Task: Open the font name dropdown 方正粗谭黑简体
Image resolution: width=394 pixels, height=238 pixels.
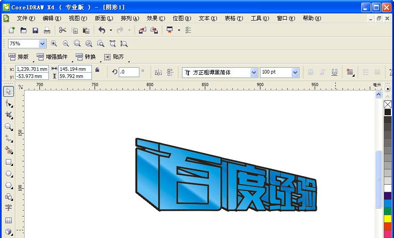Action: [254, 73]
